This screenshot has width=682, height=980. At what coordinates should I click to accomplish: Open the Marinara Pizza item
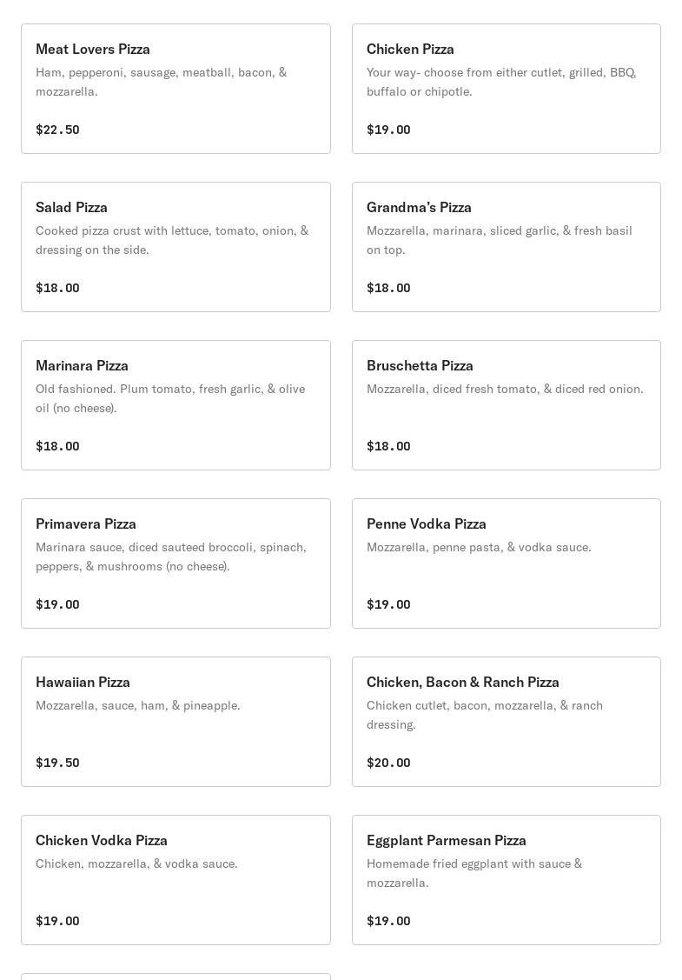pyautogui.click(x=175, y=405)
